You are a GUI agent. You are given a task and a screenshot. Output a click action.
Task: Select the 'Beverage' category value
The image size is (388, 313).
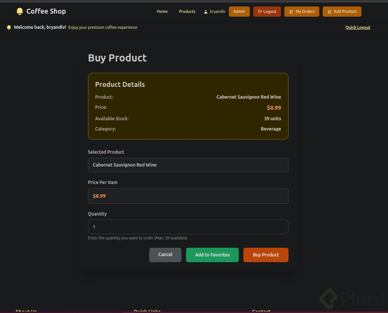tap(271, 129)
